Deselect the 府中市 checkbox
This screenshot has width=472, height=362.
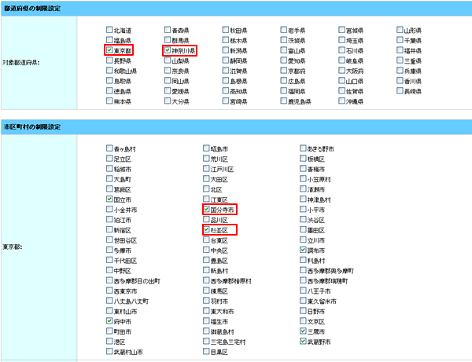109,321
